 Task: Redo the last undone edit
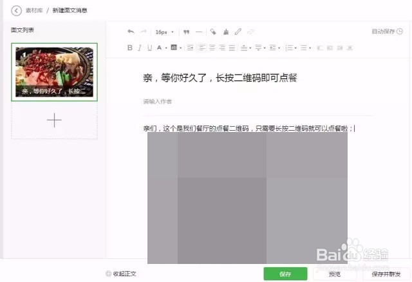(x=143, y=32)
